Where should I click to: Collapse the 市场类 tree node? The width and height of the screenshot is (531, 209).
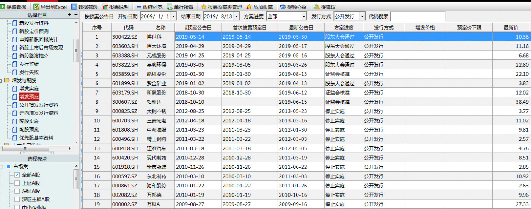point(2,167)
